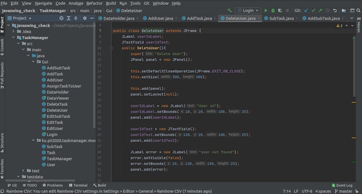
Task: Run with Coverage shield icon
Action: pyautogui.click(x=280, y=11)
